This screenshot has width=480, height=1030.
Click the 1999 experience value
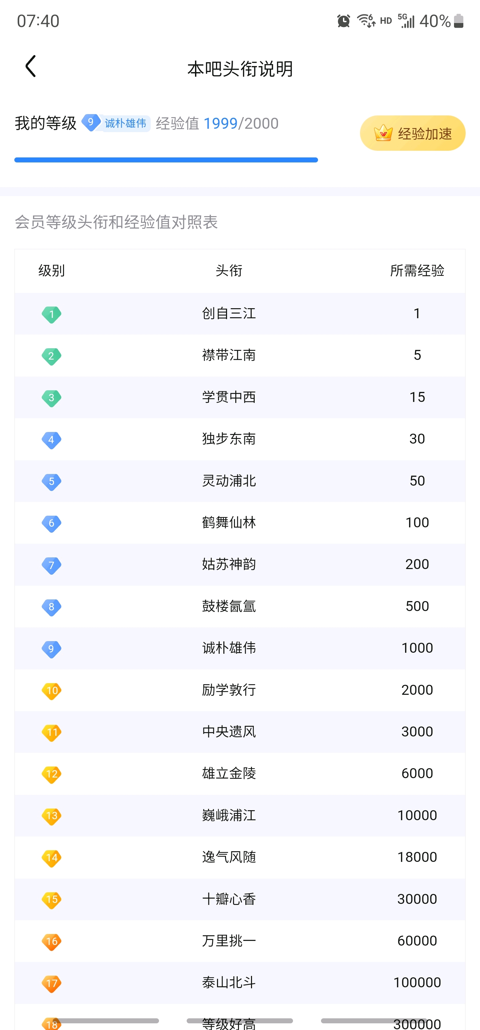tap(221, 123)
